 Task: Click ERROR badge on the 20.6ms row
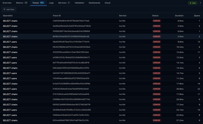156,89
